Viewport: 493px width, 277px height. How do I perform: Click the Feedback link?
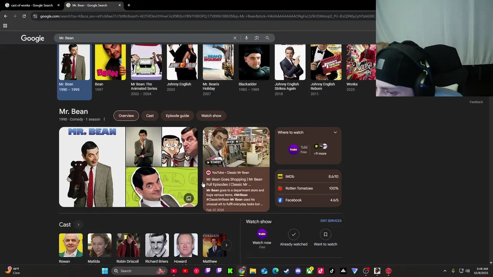pos(476,102)
